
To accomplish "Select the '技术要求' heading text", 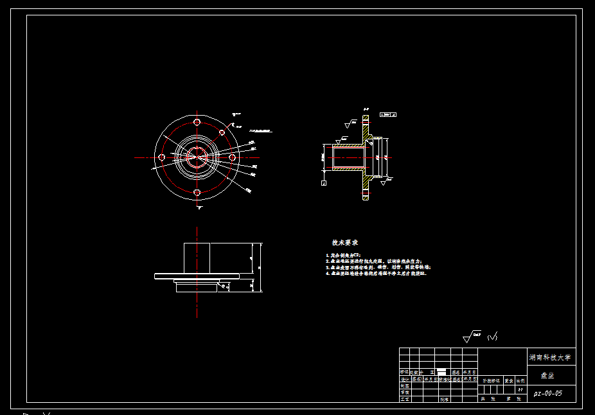I will pos(345,242).
